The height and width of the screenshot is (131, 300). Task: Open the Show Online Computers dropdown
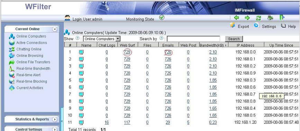[118, 39]
